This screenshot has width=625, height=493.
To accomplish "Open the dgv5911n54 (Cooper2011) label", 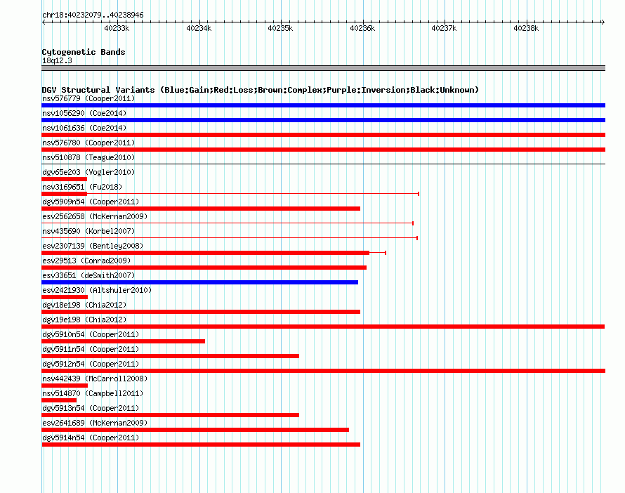I will tap(91, 349).
